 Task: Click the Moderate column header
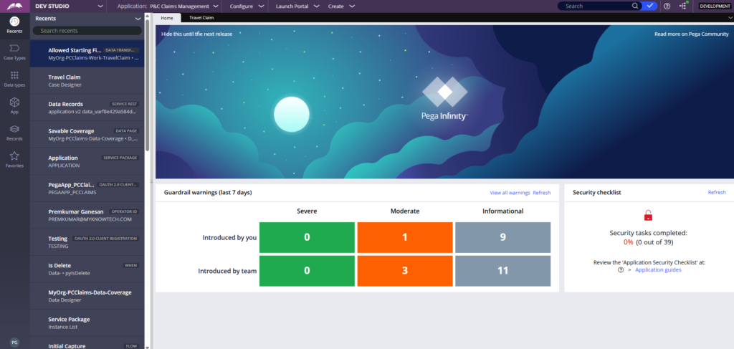(405, 211)
